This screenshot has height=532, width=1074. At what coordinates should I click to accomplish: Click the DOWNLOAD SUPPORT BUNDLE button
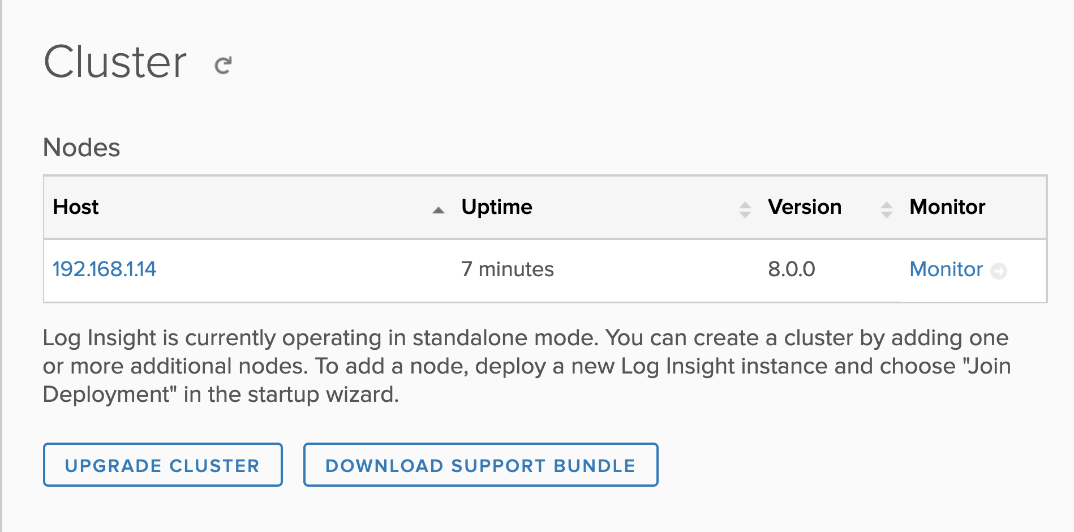click(x=480, y=465)
